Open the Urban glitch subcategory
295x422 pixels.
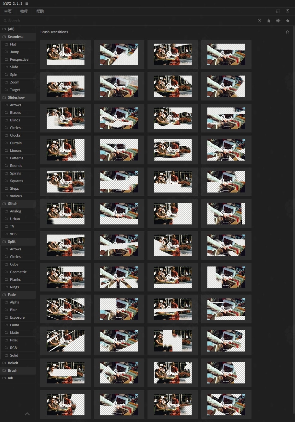pos(18,219)
